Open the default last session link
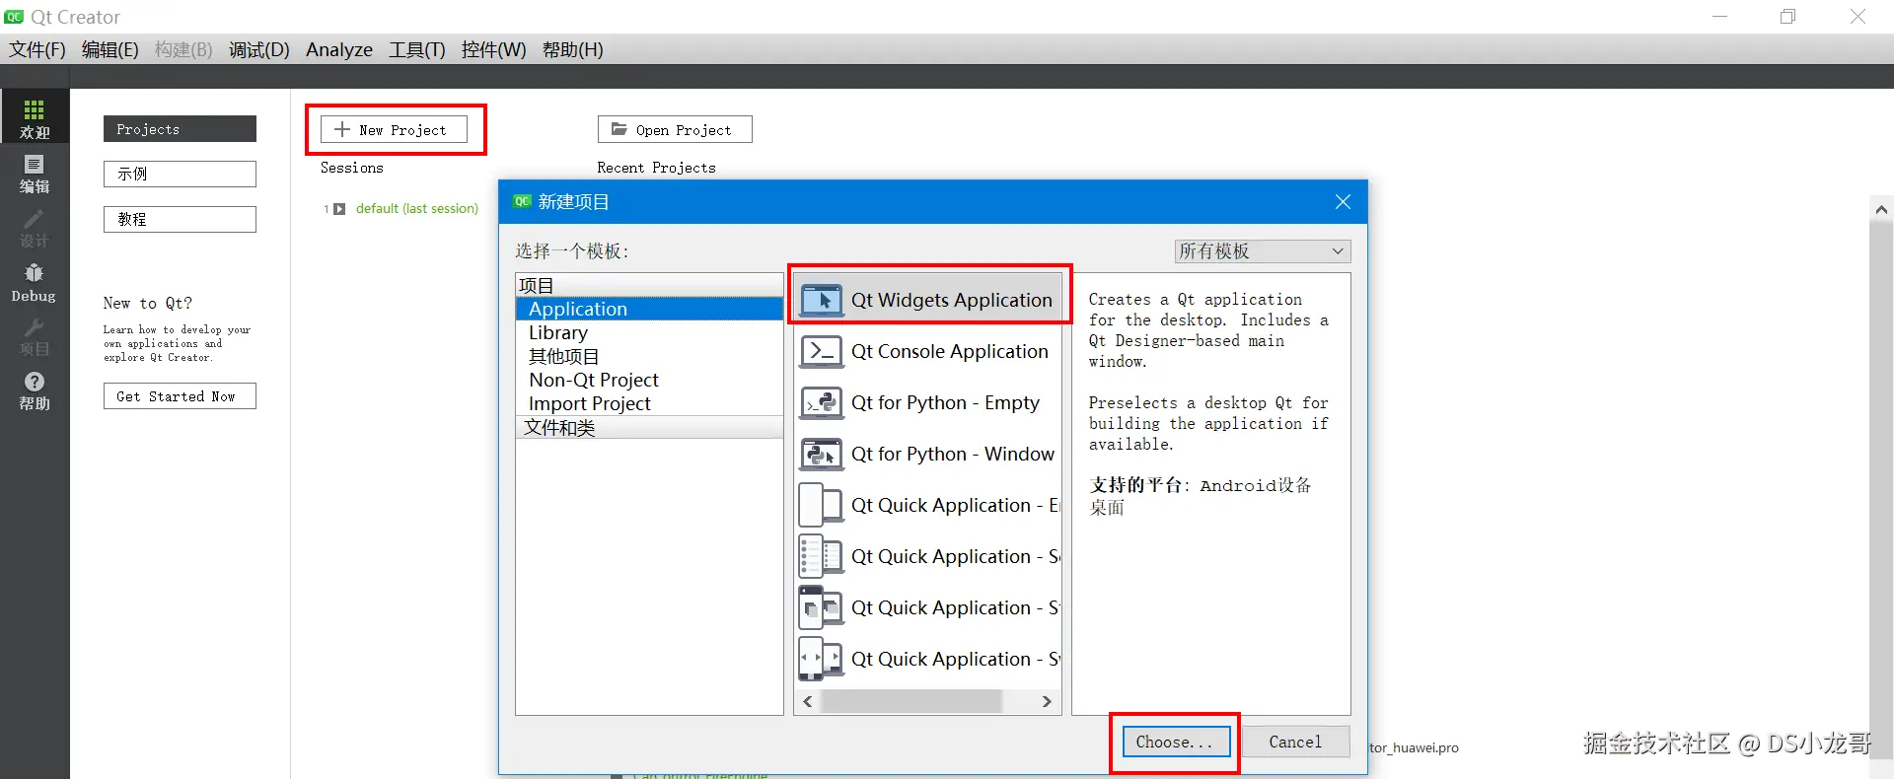 pyautogui.click(x=416, y=208)
